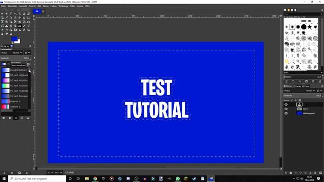Choose Abstract 2 gradient
324x182 pixels.
pyautogui.click(x=15, y=107)
